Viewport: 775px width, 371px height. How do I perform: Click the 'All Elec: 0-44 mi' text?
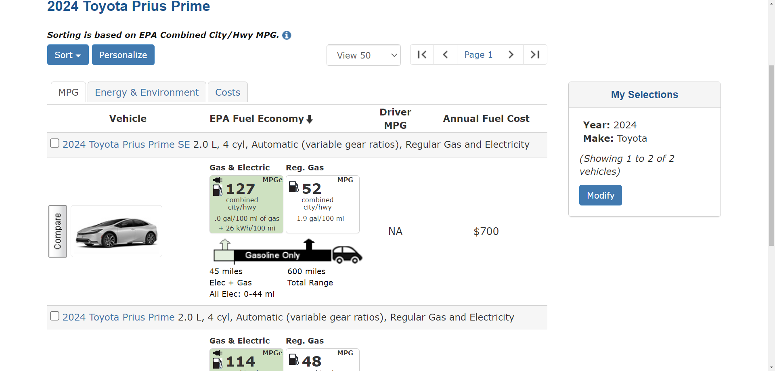click(242, 294)
